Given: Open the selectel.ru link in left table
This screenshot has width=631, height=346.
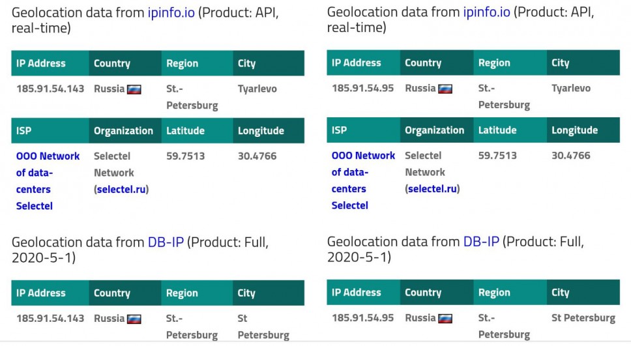Looking at the screenshot, I should click(123, 190).
